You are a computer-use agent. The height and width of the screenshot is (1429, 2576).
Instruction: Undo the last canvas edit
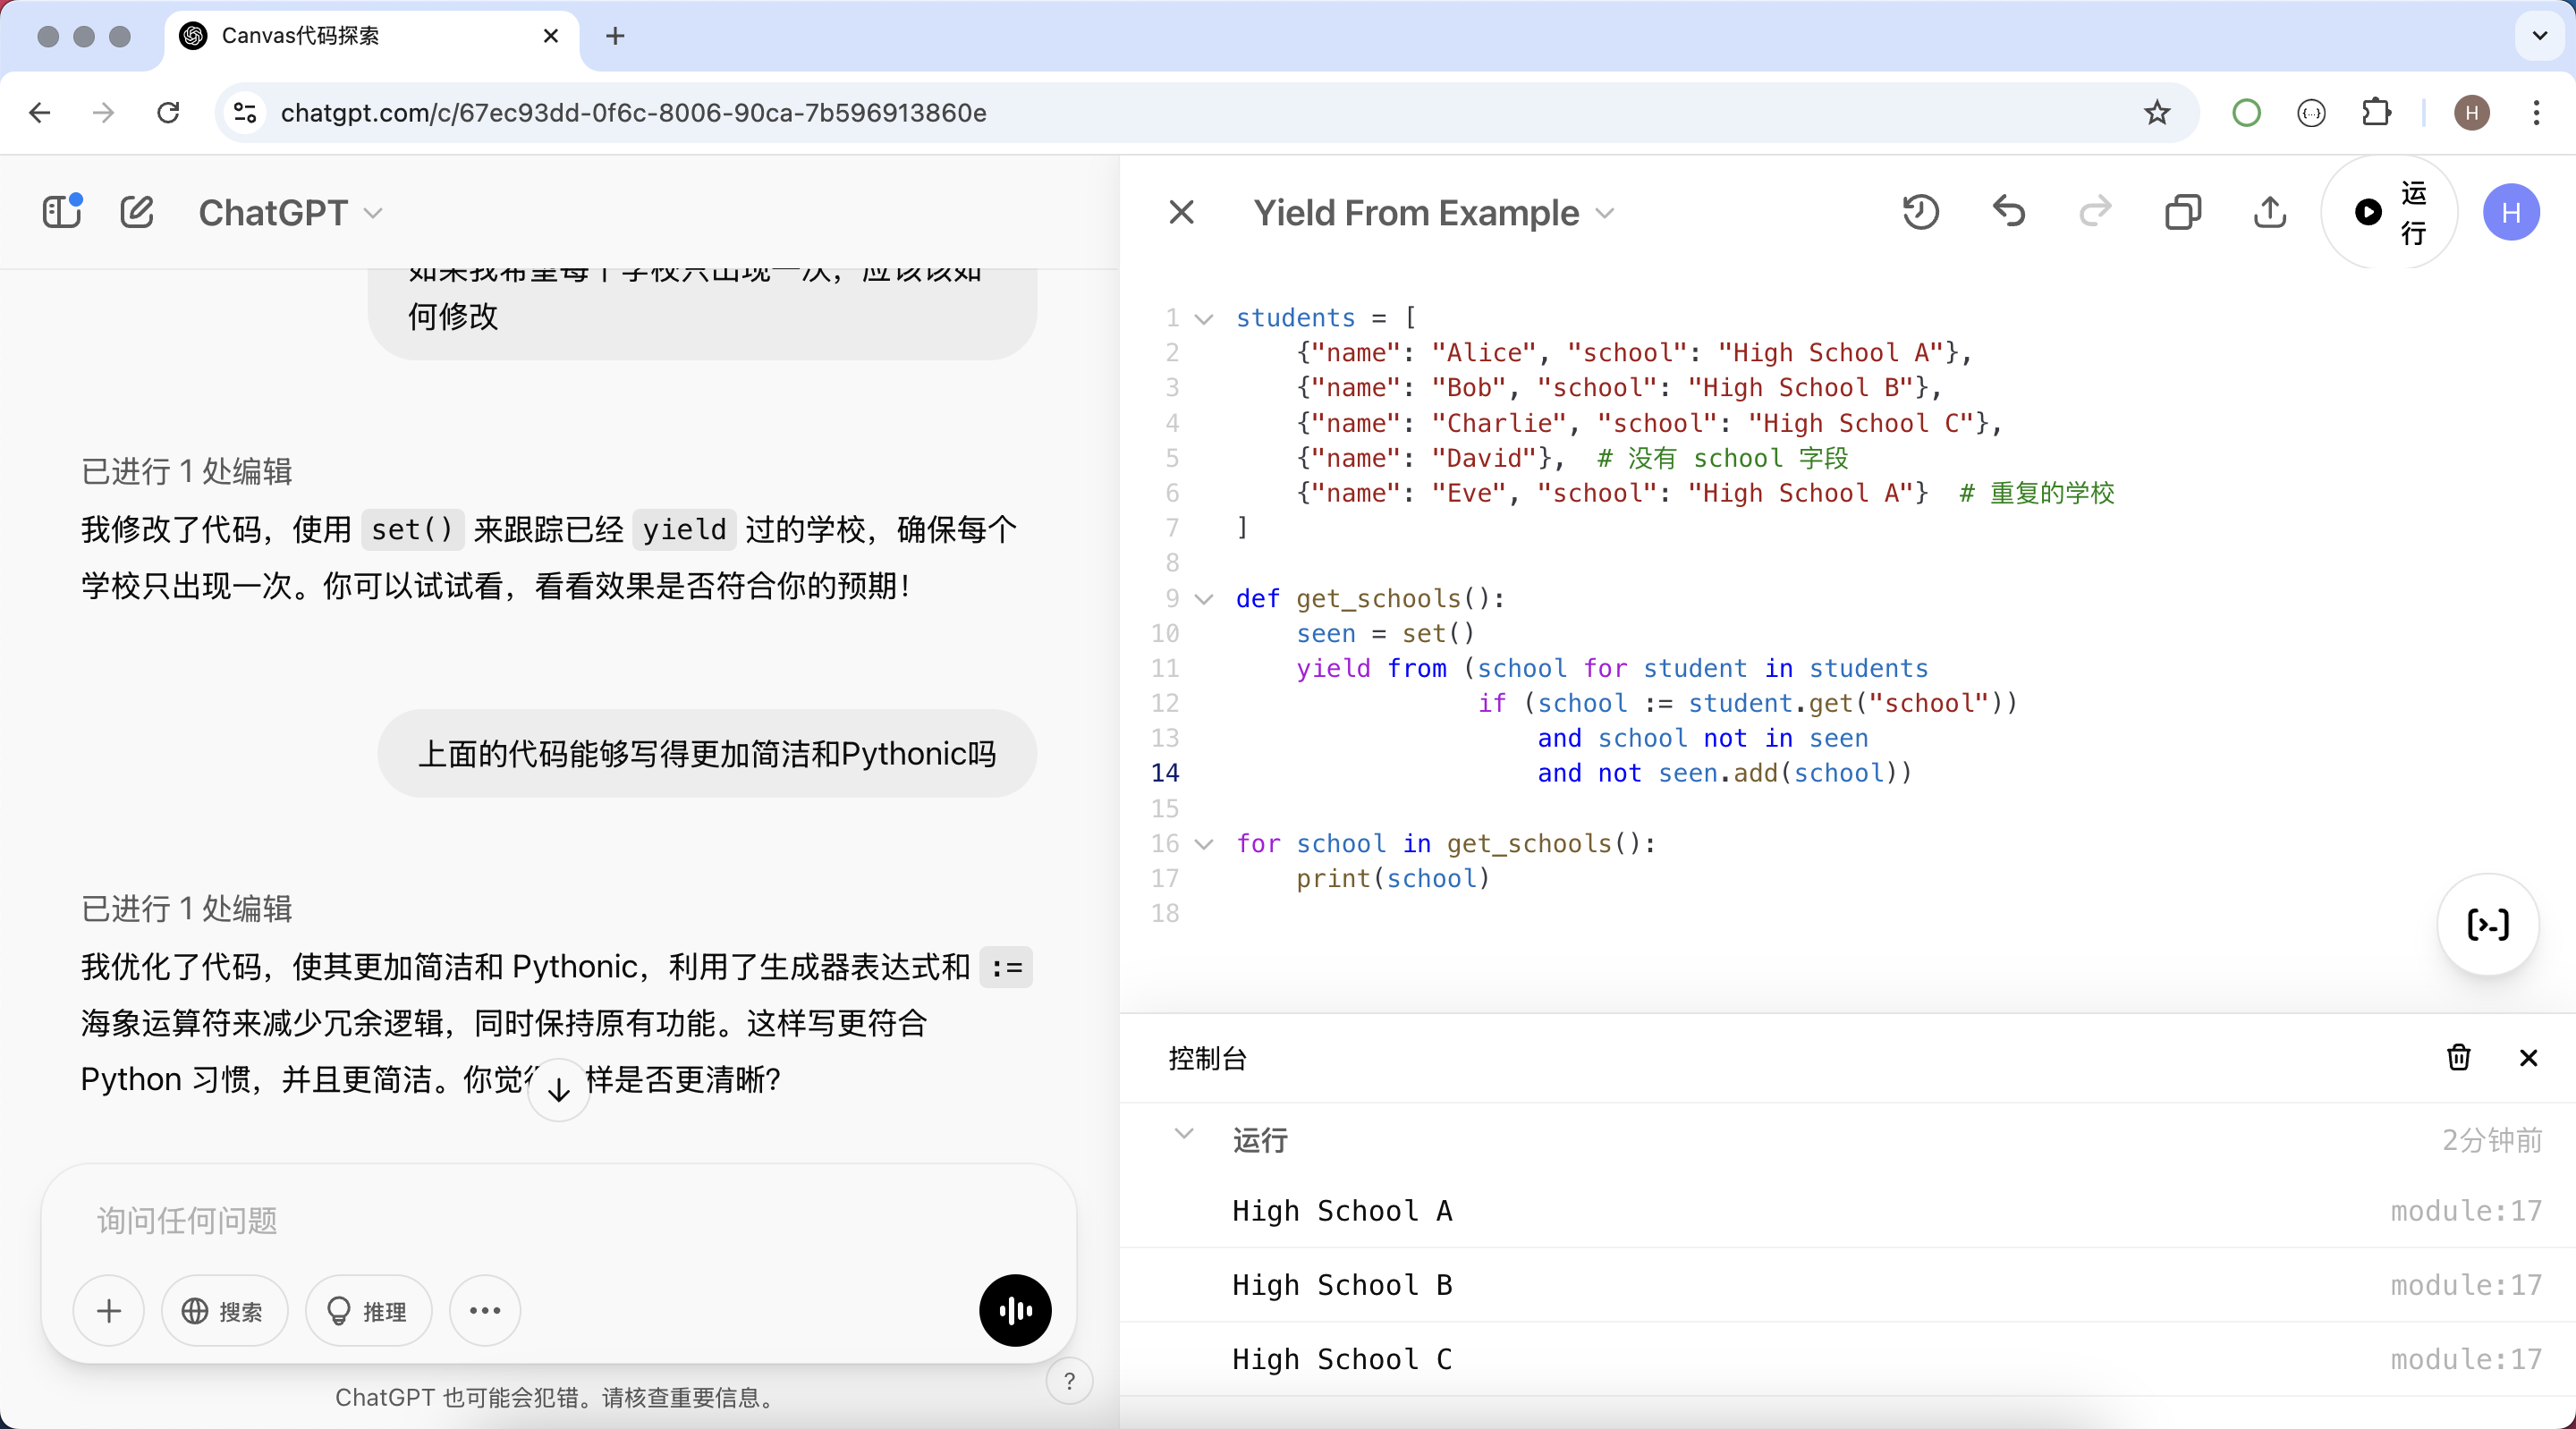(x=2008, y=212)
